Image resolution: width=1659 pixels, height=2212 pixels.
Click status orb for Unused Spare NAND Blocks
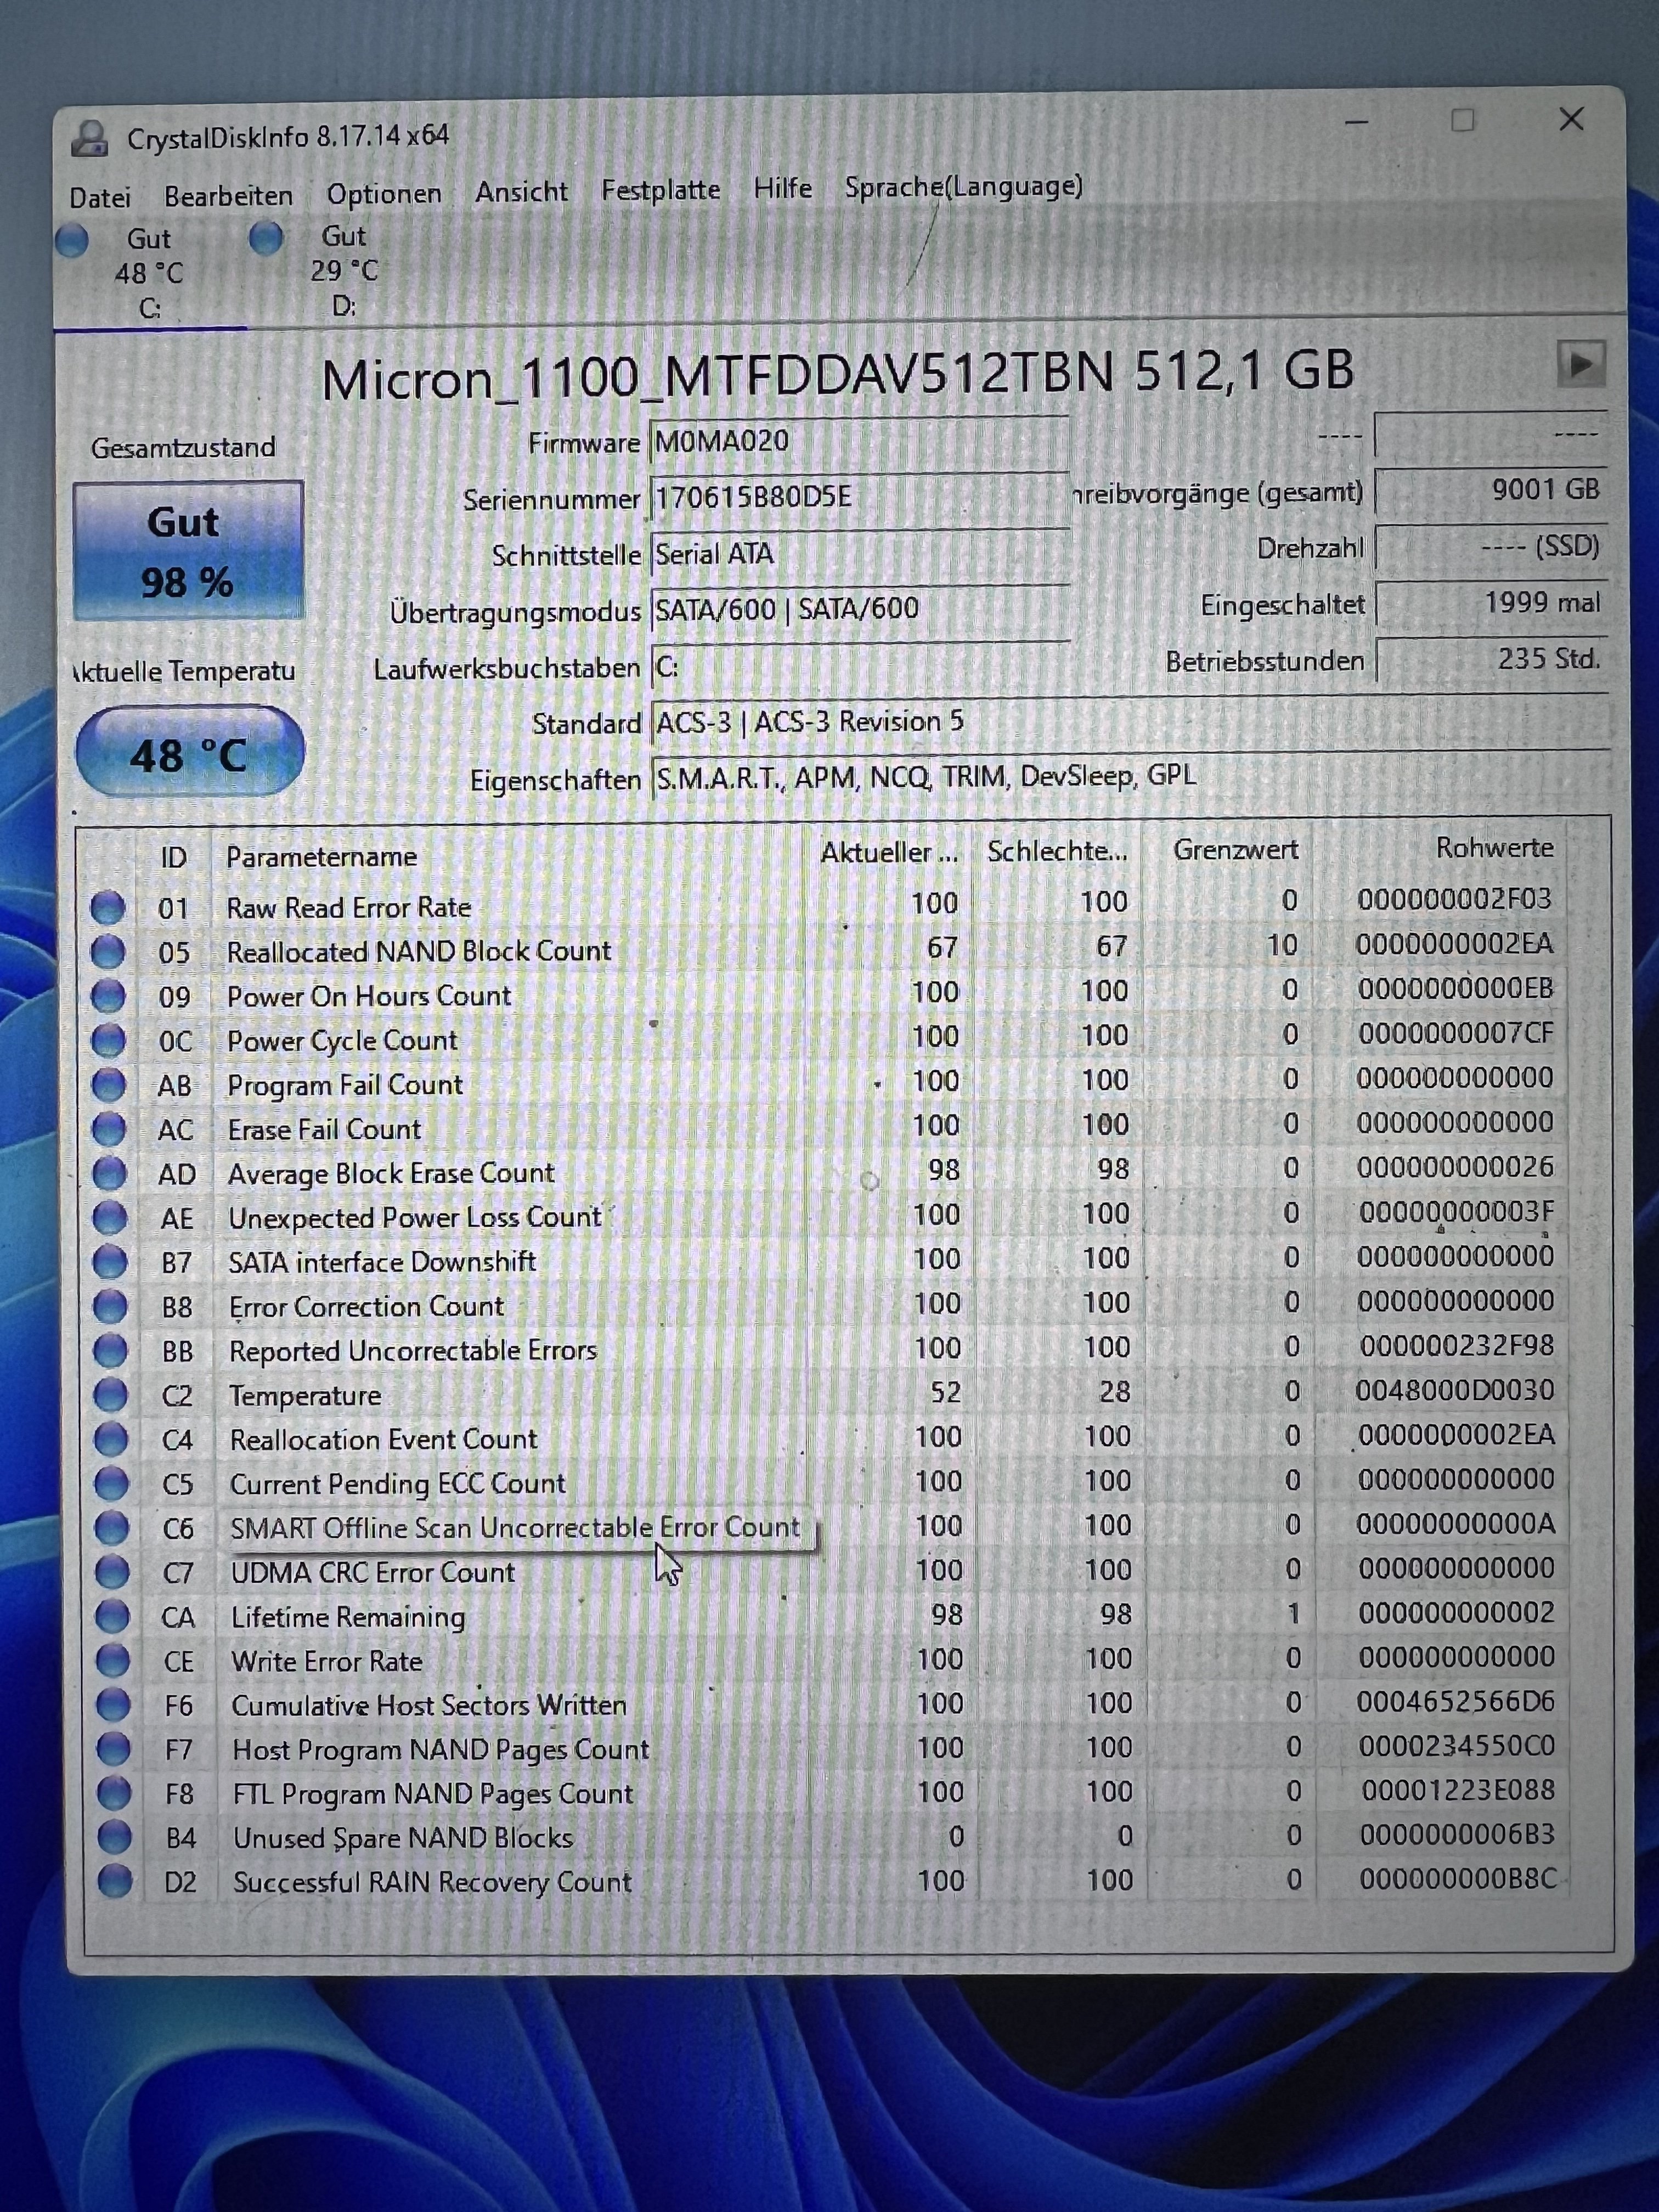pos(113,1837)
